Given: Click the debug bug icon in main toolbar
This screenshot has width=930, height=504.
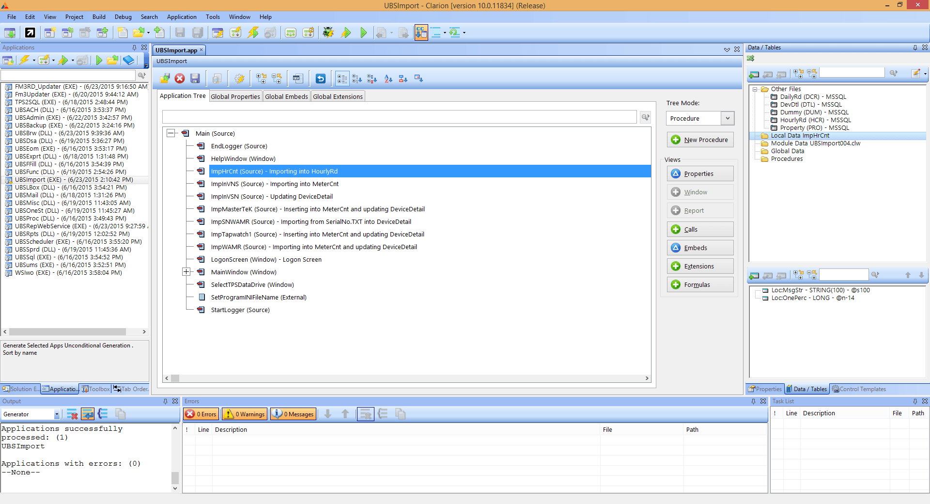Looking at the screenshot, I should pyautogui.click(x=328, y=32).
